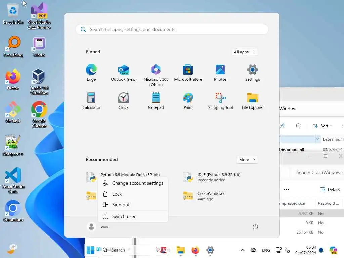Image resolution: width=344 pixels, height=258 pixels.
Task: Open the Calculator app
Action: coord(91,101)
